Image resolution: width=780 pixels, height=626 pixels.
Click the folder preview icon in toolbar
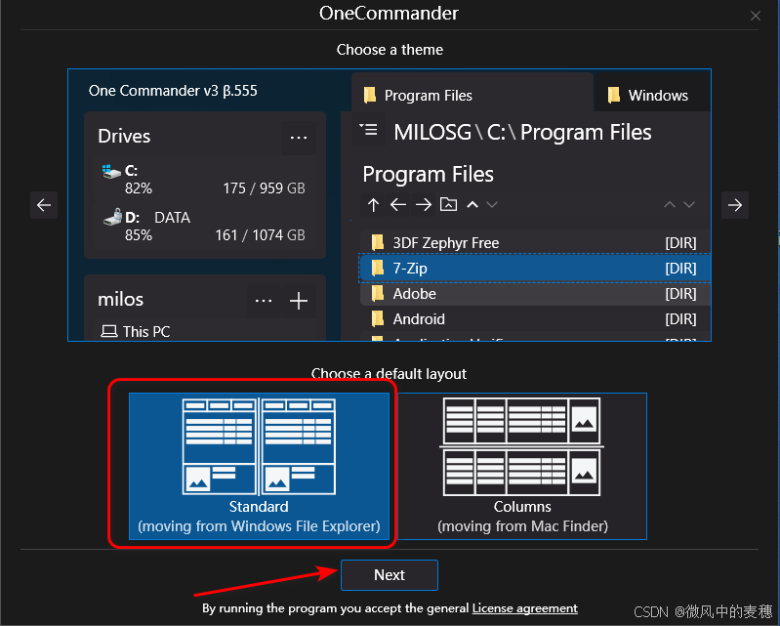tap(448, 204)
